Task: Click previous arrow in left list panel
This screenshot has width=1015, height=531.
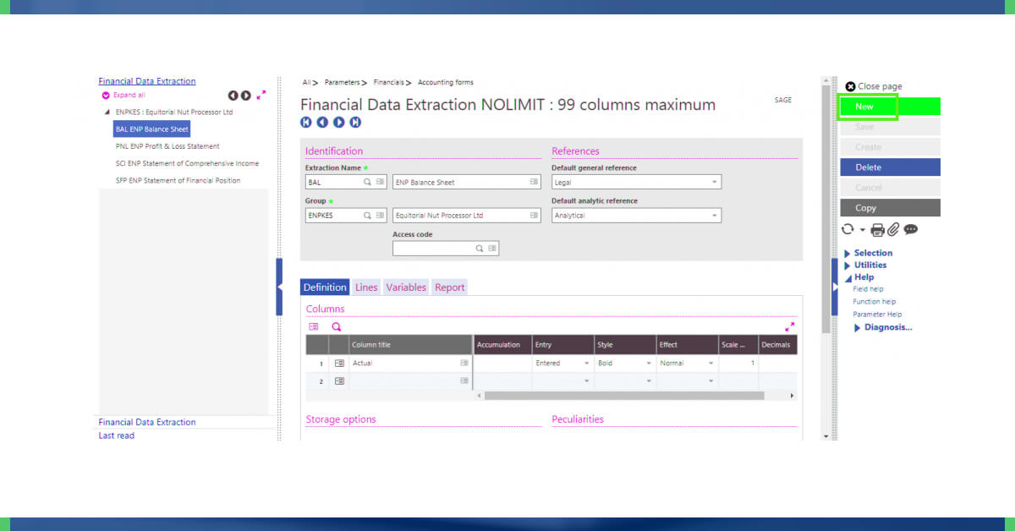Action: 233,96
